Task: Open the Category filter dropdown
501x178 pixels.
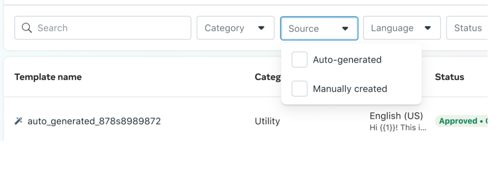Action: [235, 28]
